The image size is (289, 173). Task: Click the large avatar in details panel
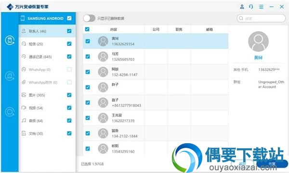258,41
